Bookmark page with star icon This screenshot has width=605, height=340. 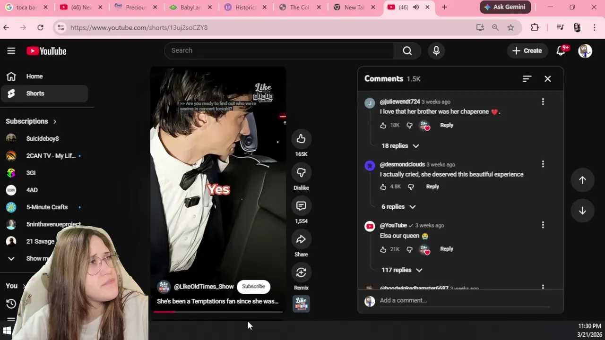(510, 27)
